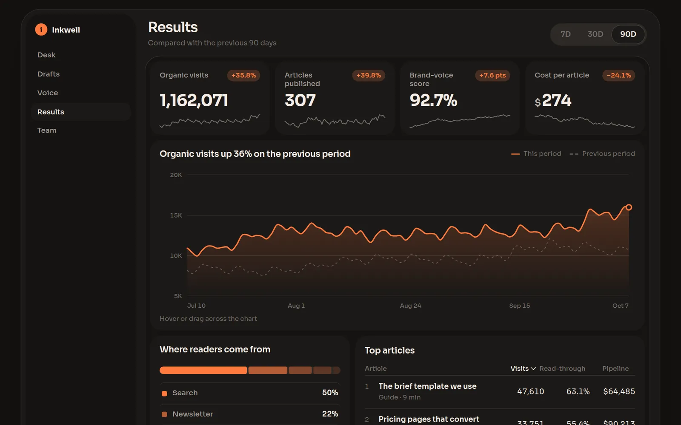Click the Cost per article card

585,98
